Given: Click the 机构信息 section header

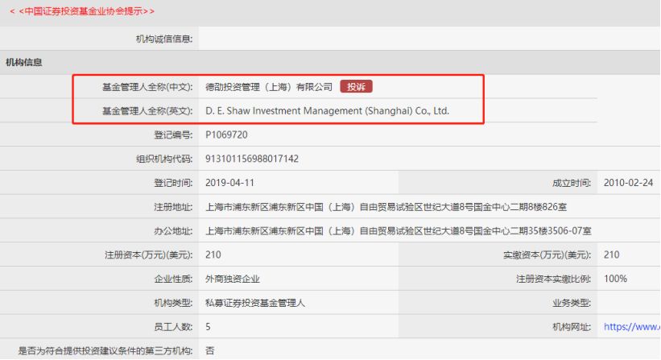Looking at the screenshot, I should pyautogui.click(x=24, y=62).
